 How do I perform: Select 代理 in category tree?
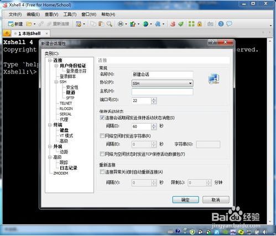(x=64, y=119)
